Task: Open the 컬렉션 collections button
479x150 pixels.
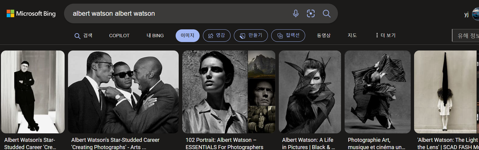Action: tap(288, 36)
